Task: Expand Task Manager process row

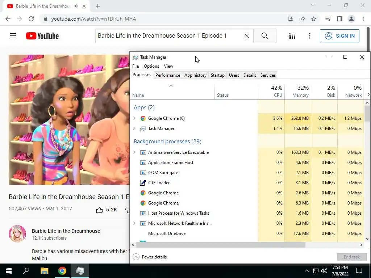Action: pos(134,129)
